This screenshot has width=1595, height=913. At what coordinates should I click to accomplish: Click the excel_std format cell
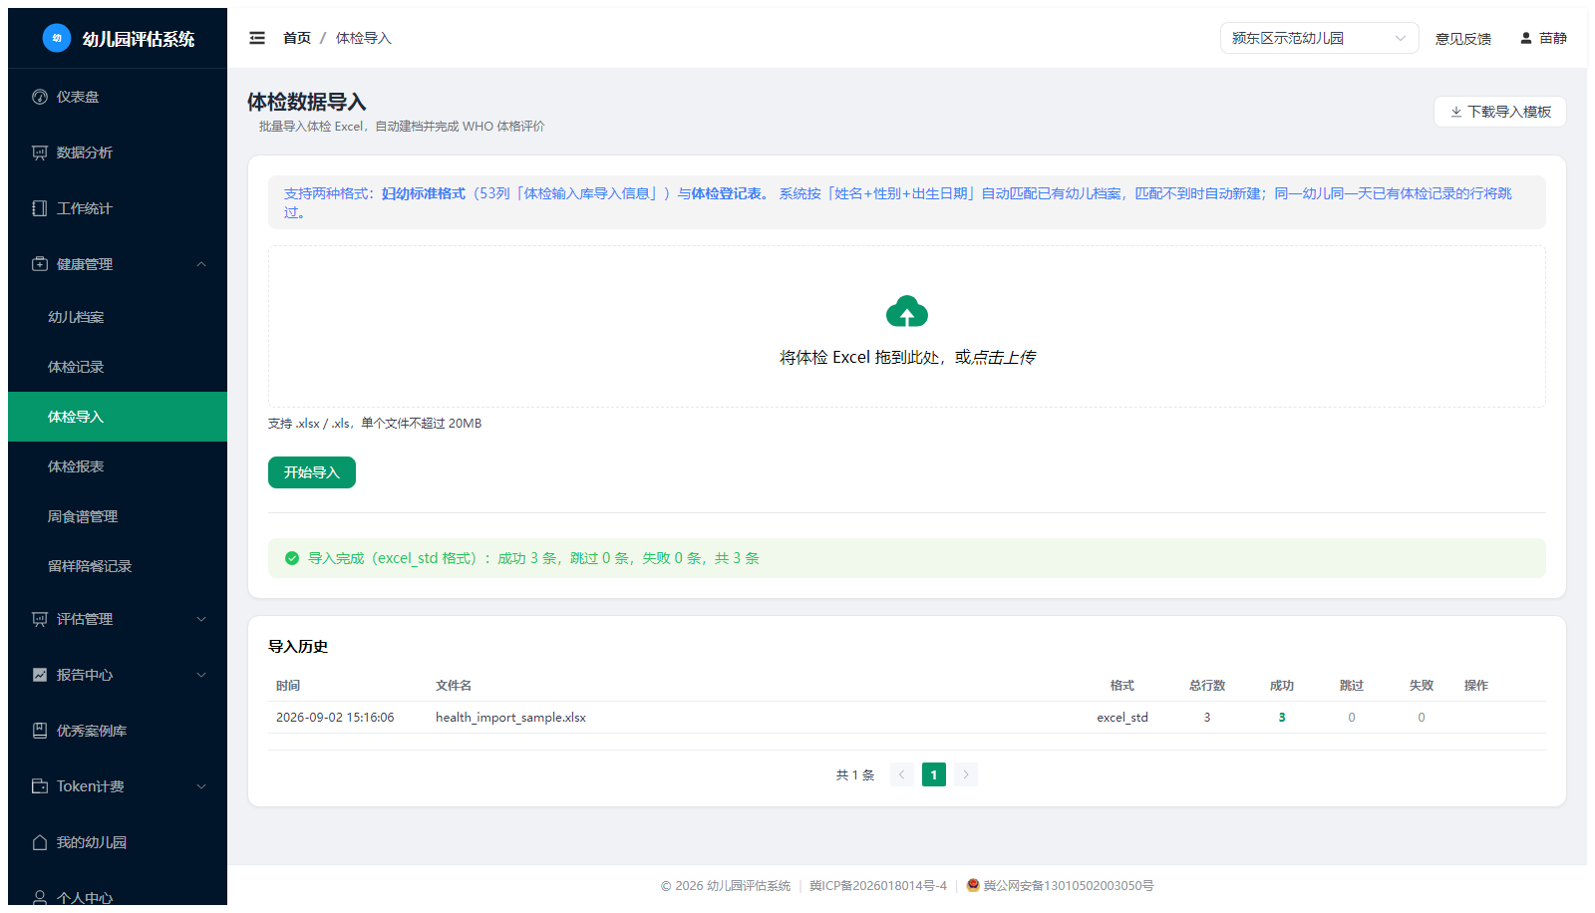pyautogui.click(x=1122, y=718)
